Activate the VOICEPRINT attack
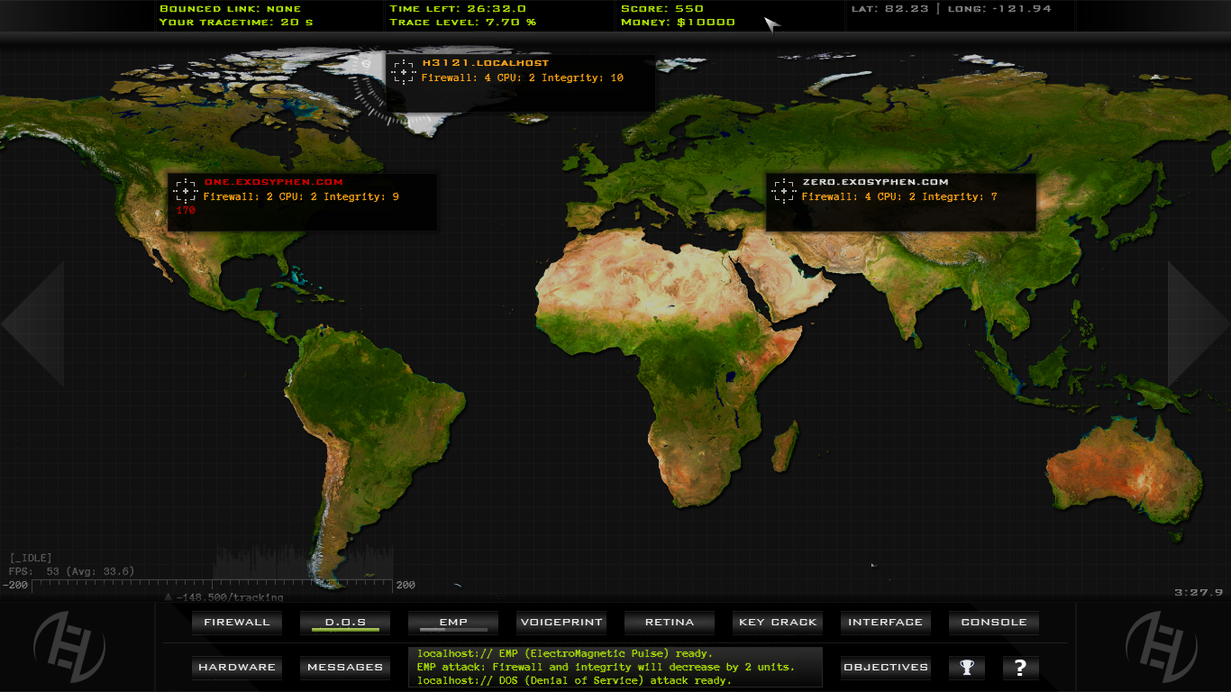The image size is (1231, 692). click(x=561, y=622)
